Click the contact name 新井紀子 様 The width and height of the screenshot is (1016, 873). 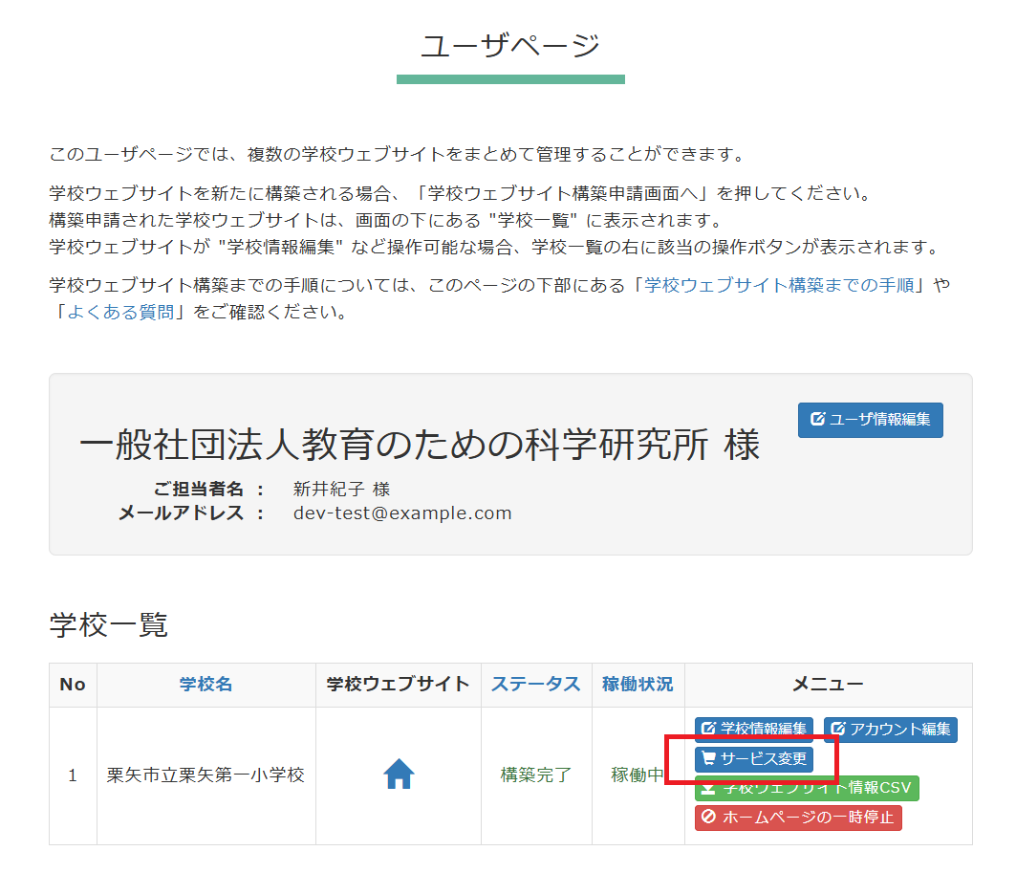point(341,490)
